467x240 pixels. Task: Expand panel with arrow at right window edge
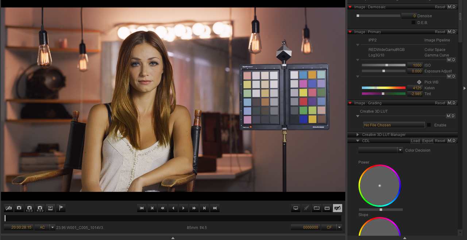tap(464, 88)
